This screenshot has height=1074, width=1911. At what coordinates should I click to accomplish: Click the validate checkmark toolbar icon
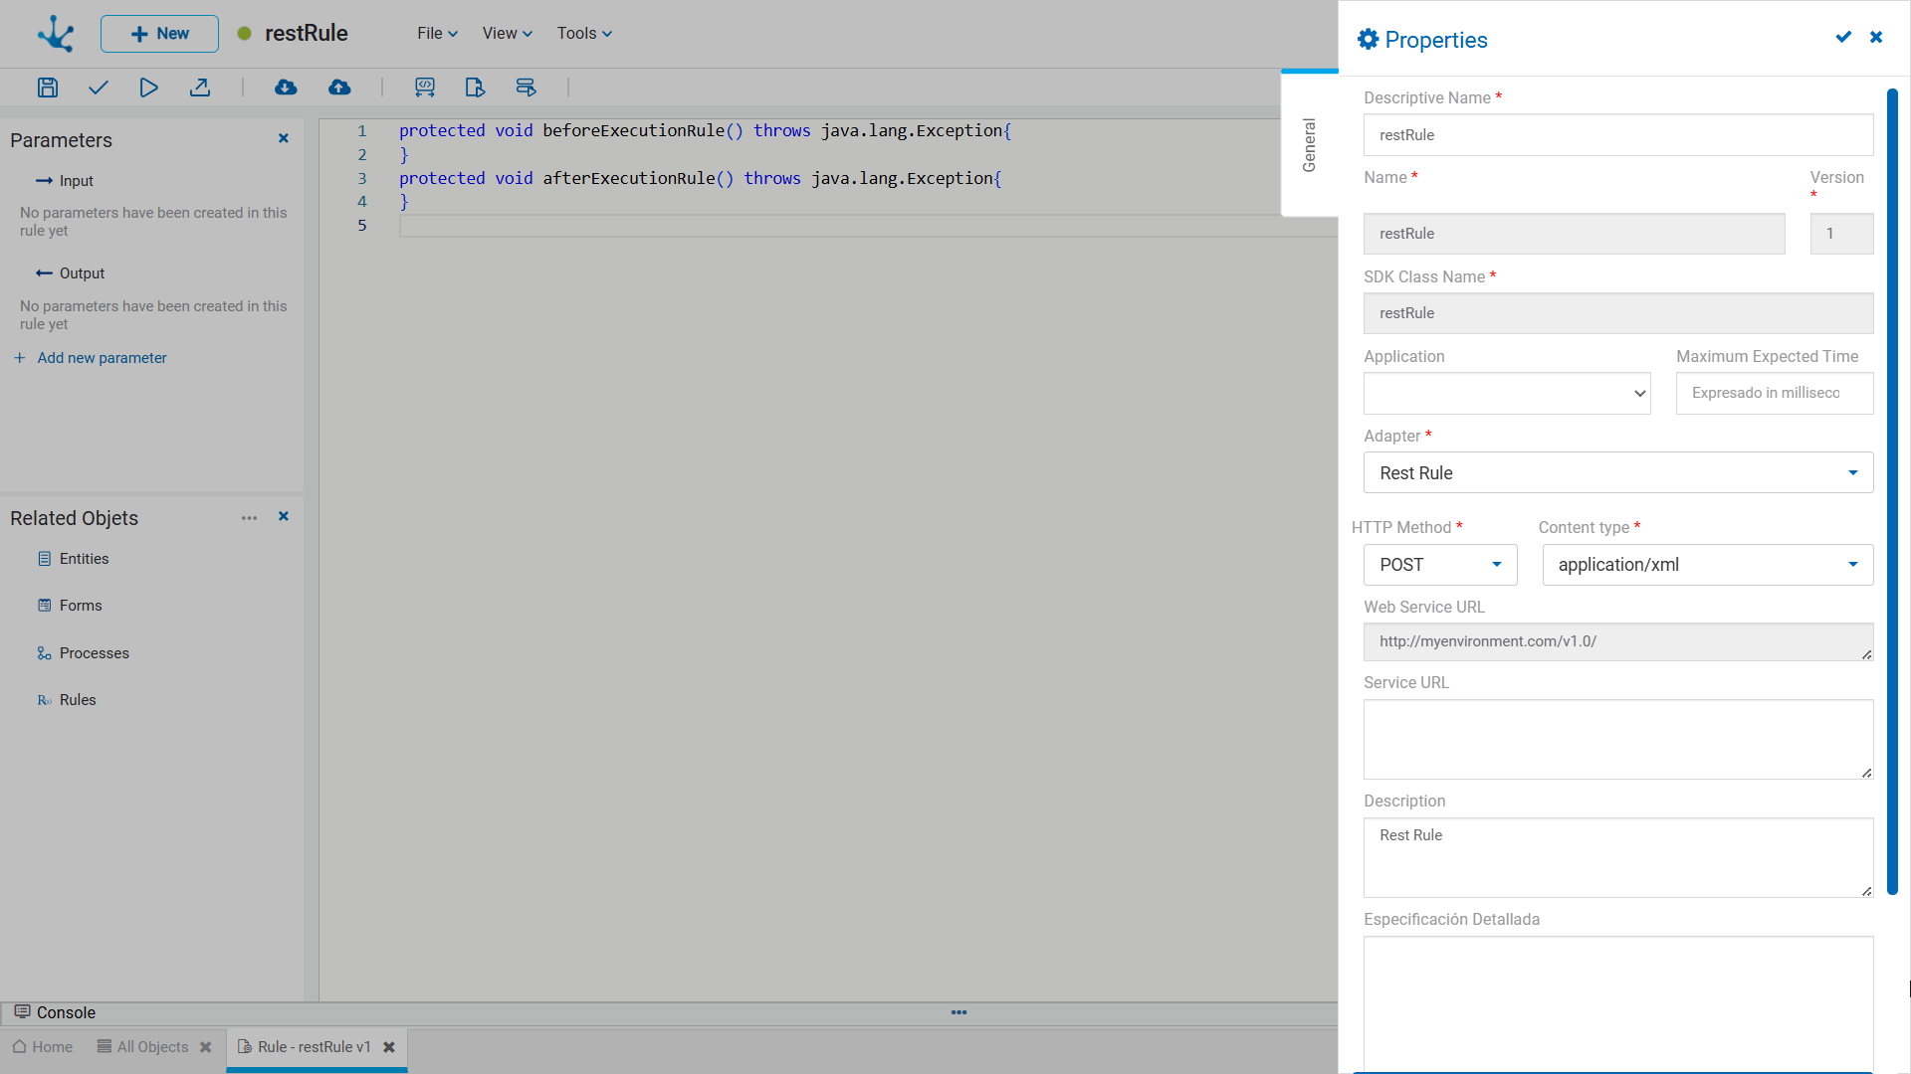[98, 88]
